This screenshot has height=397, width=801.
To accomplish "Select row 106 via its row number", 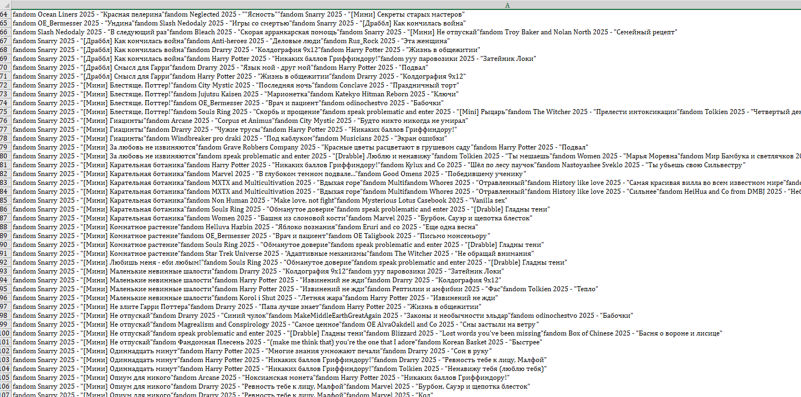I will [5, 386].
